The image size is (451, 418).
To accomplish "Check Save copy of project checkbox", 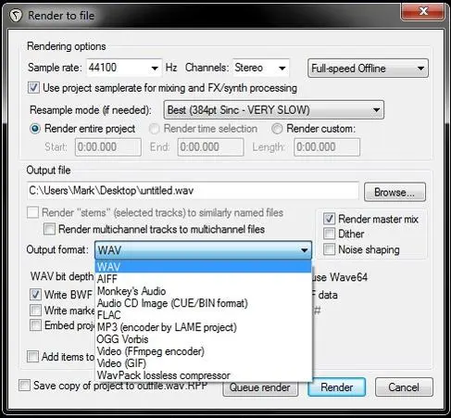I will [24, 386].
